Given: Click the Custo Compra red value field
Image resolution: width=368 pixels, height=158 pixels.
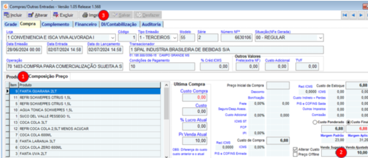Looking at the screenshot, I should tap(195, 97).
